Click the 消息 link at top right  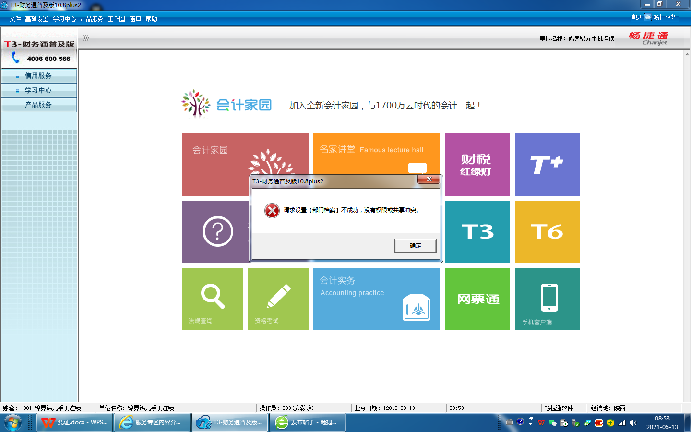pyautogui.click(x=636, y=17)
